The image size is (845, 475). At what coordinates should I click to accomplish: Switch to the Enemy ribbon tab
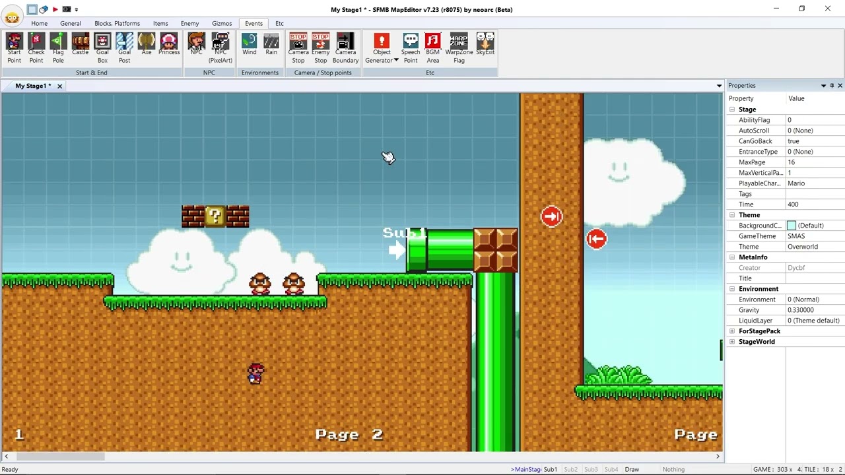[189, 23]
